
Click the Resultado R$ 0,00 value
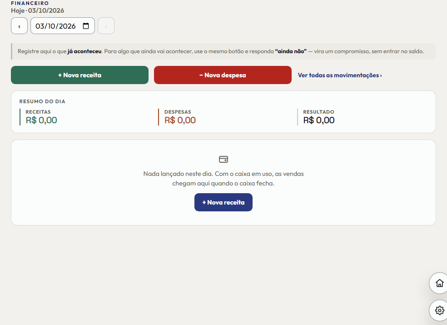click(319, 120)
